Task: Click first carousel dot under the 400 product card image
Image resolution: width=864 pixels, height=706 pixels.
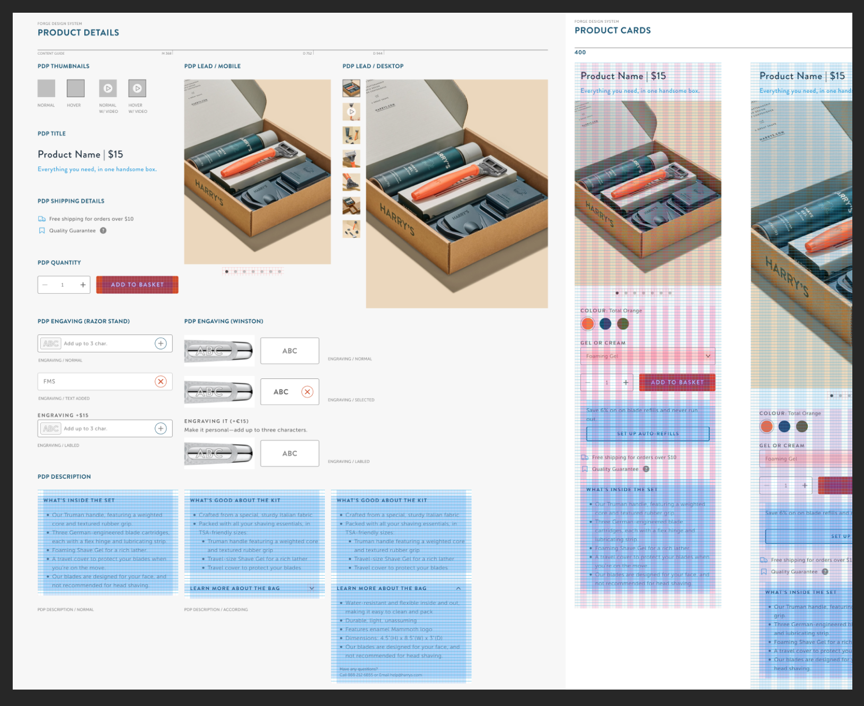Action: point(617,293)
